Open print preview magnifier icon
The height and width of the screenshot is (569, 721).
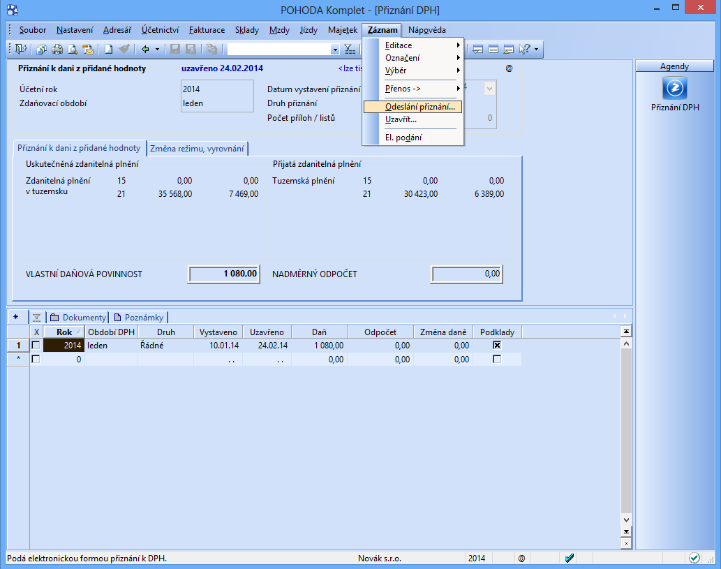(72, 49)
